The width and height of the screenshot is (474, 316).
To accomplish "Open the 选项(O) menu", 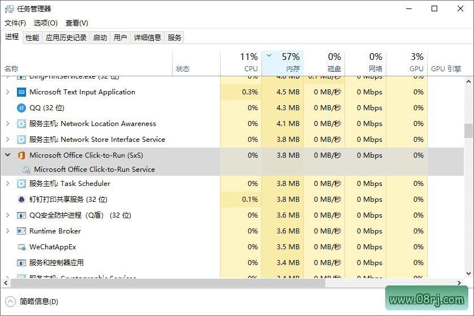I will pyautogui.click(x=46, y=23).
